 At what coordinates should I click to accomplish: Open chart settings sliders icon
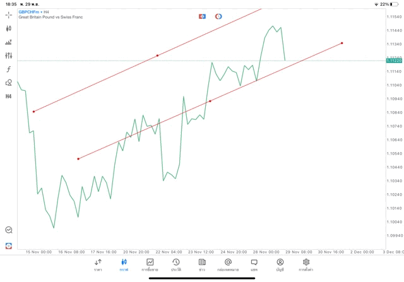(x=8, y=56)
